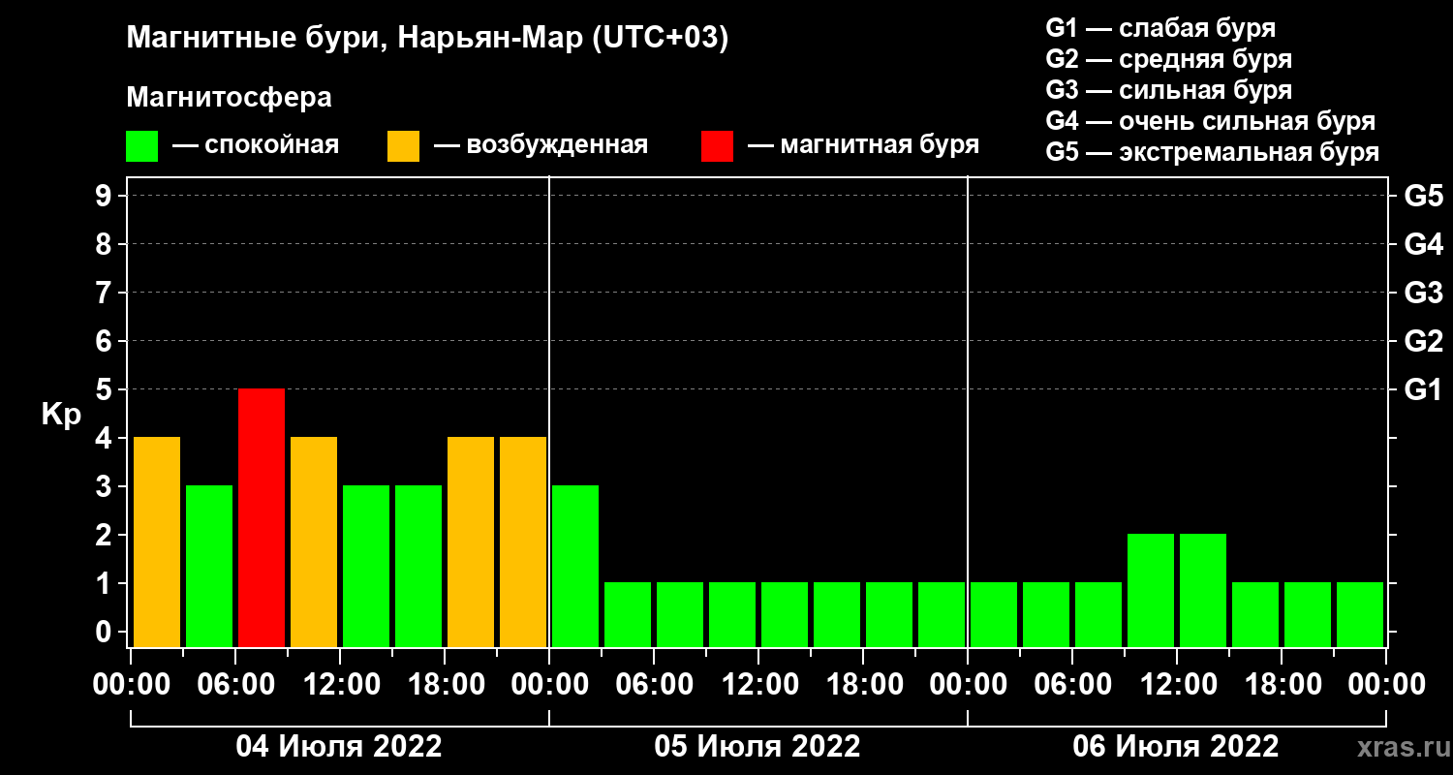Image resolution: width=1453 pixels, height=775 pixels.
Task: Select the 04 July 18:00–21:00 orange bar
Action: point(471,542)
